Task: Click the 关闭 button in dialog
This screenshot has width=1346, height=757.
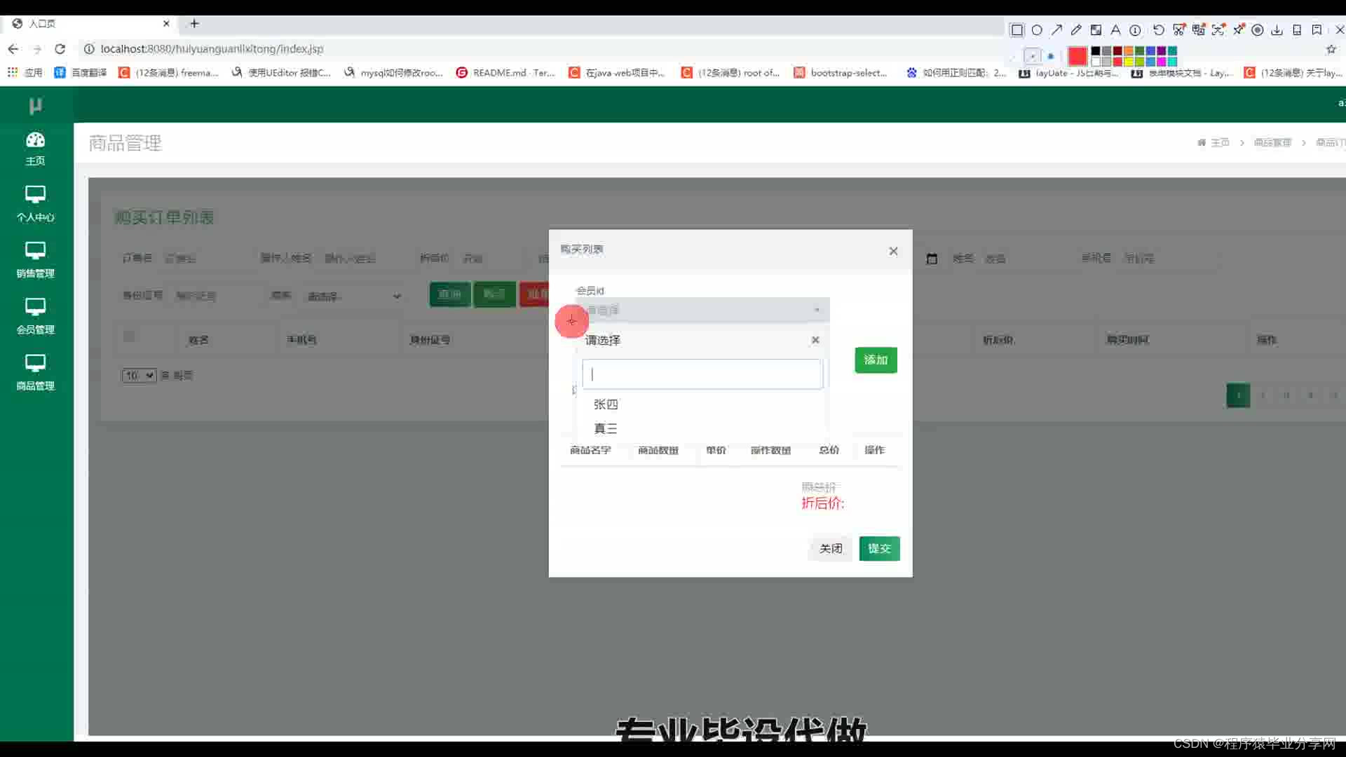Action: click(831, 548)
